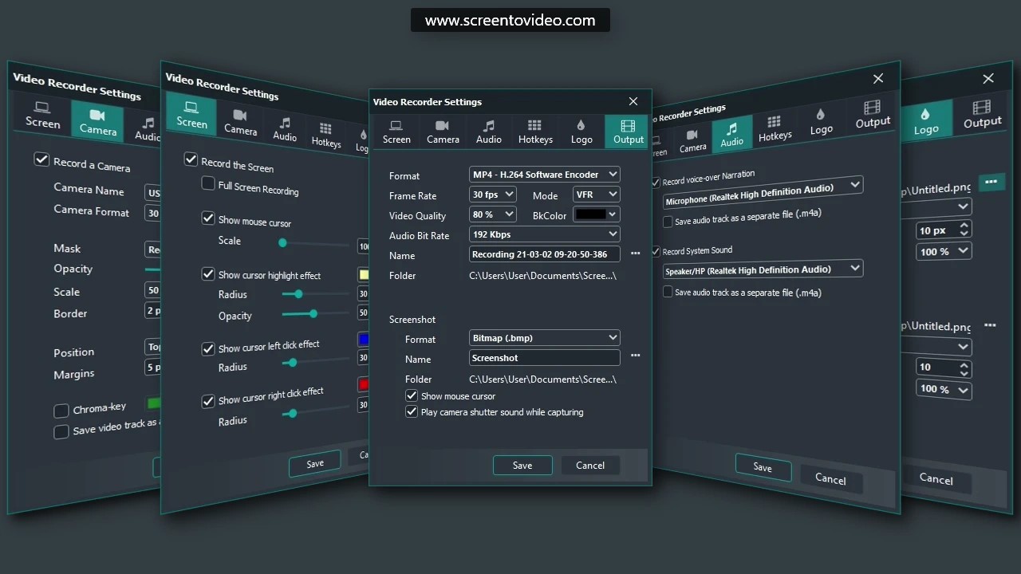Click ellipsis beside second Untitled.png path
The height and width of the screenshot is (574, 1021).
[991, 325]
